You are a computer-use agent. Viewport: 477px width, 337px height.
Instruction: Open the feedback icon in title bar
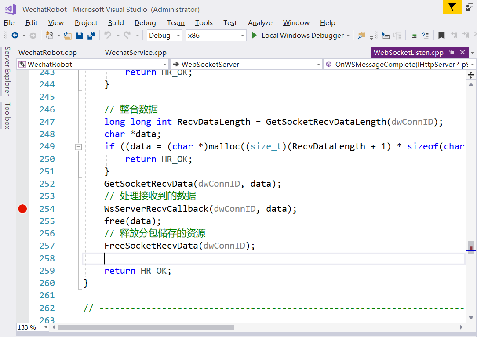coord(470,7)
